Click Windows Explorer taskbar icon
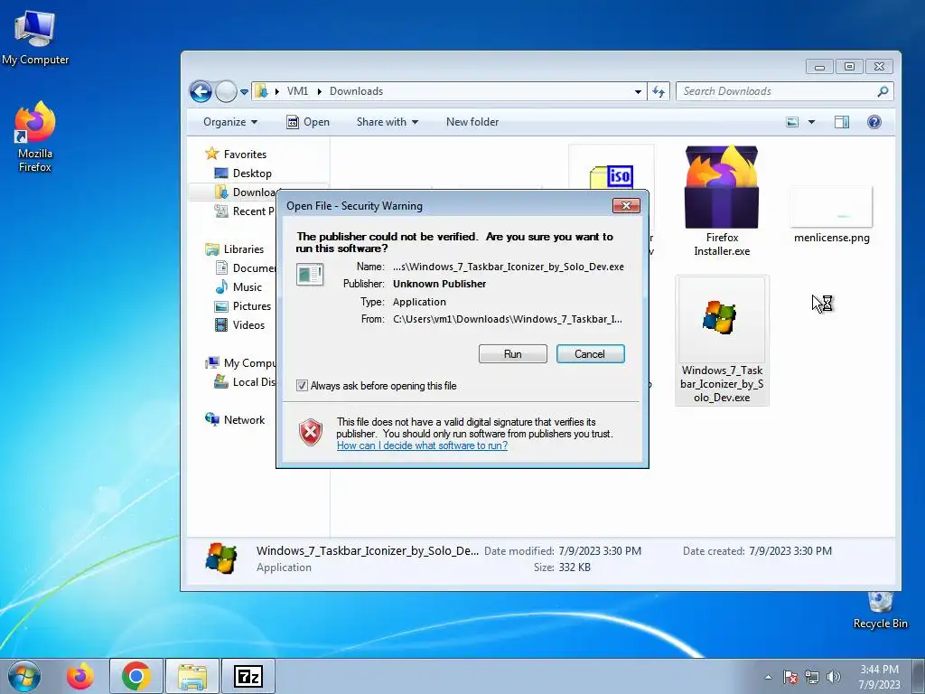Image resolution: width=925 pixels, height=694 pixels. click(192, 676)
